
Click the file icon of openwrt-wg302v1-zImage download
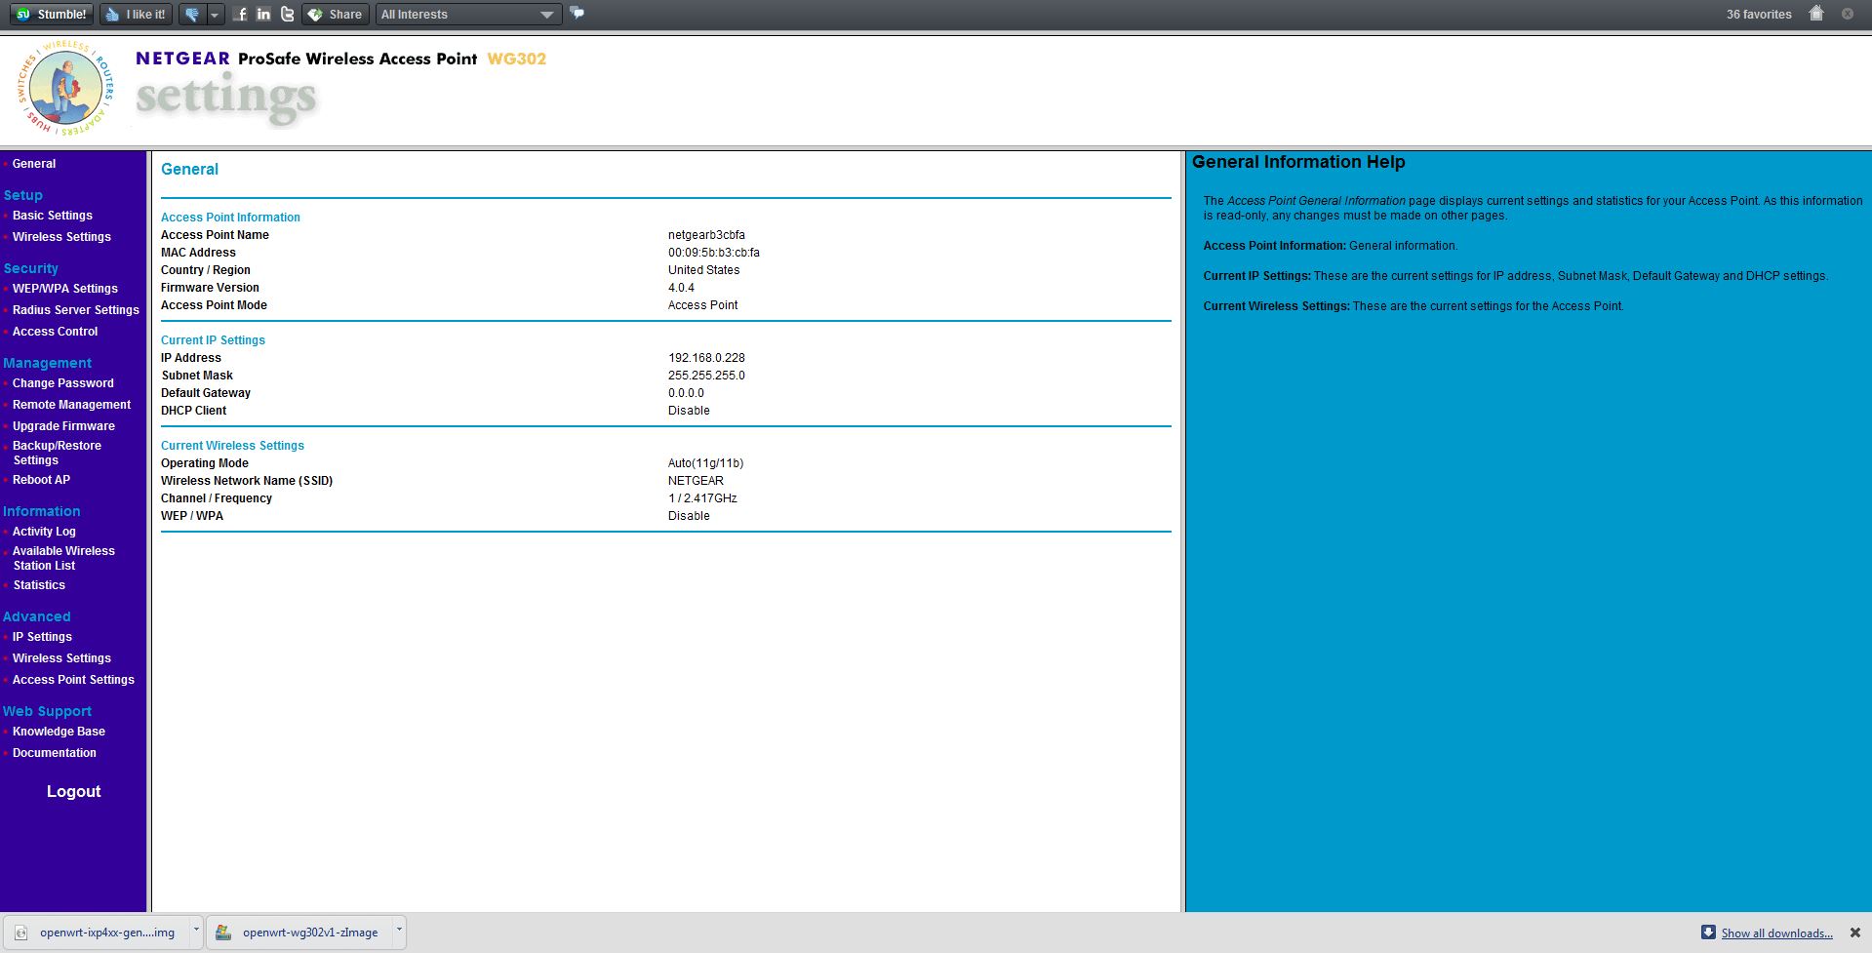(x=223, y=933)
